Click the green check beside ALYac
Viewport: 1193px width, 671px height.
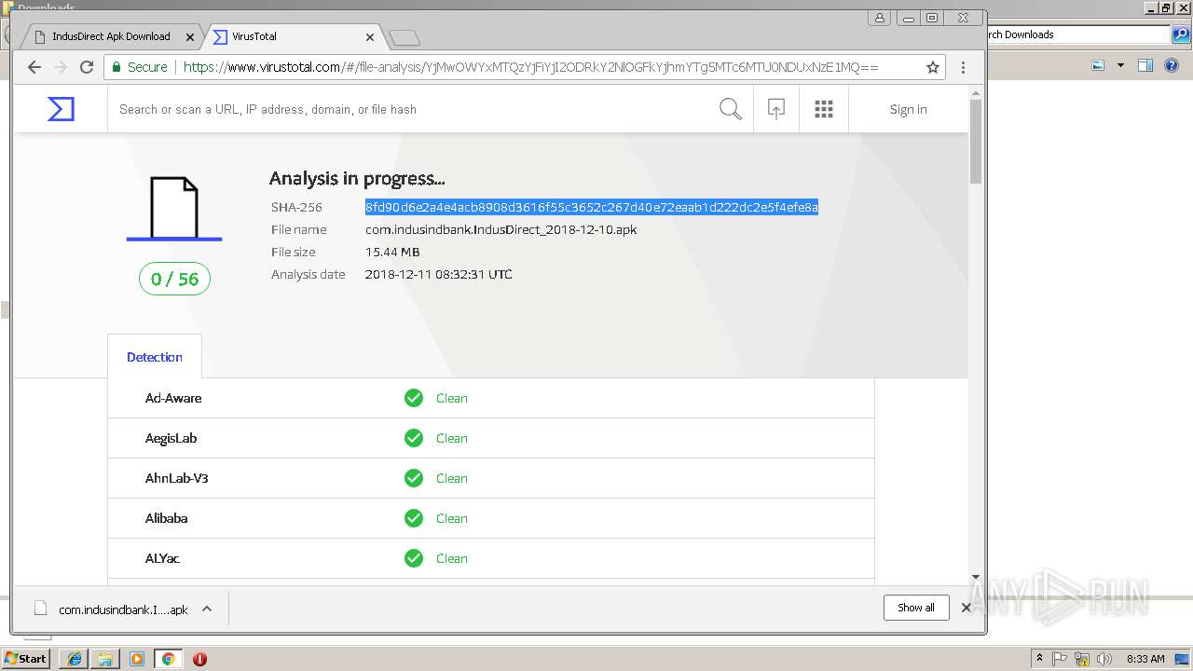(414, 558)
